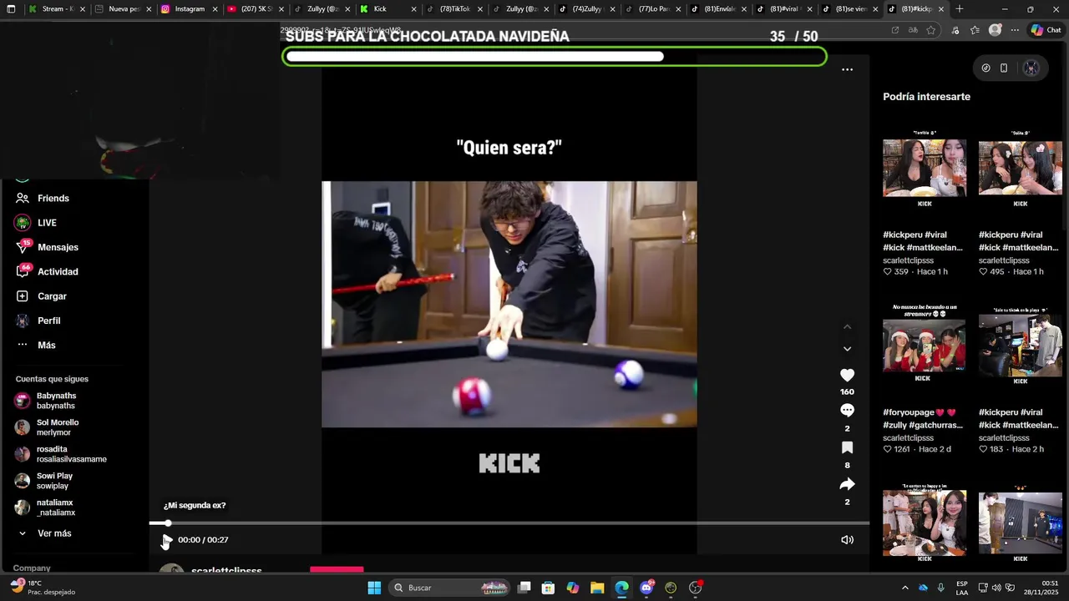The image size is (1069, 601).
Task: Open video three-dots options menu
Action: [847, 69]
